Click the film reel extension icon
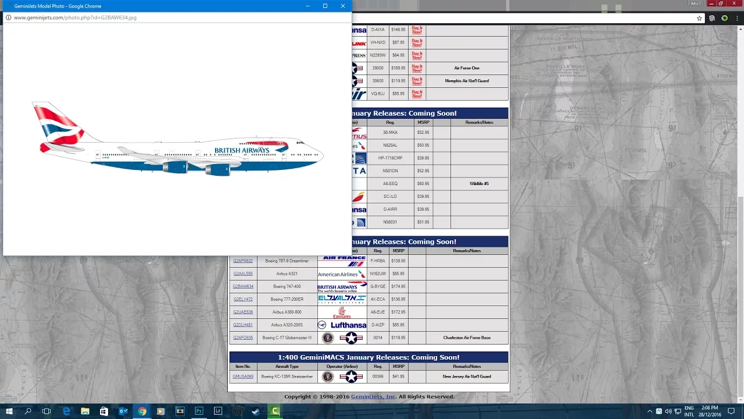The height and width of the screenshot is (419, 744). point(712,18)
